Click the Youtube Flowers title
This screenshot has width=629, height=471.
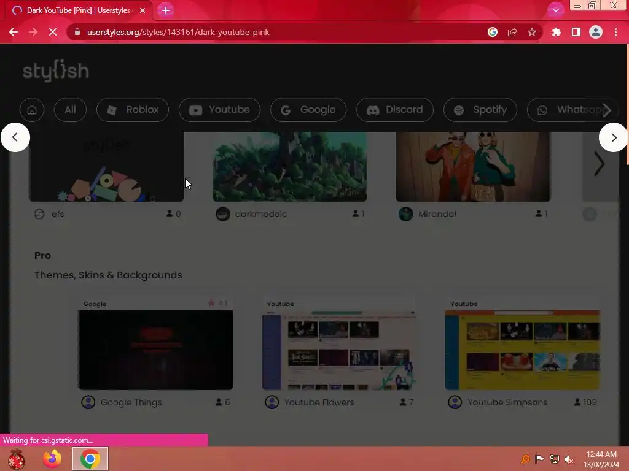point(319,402)
